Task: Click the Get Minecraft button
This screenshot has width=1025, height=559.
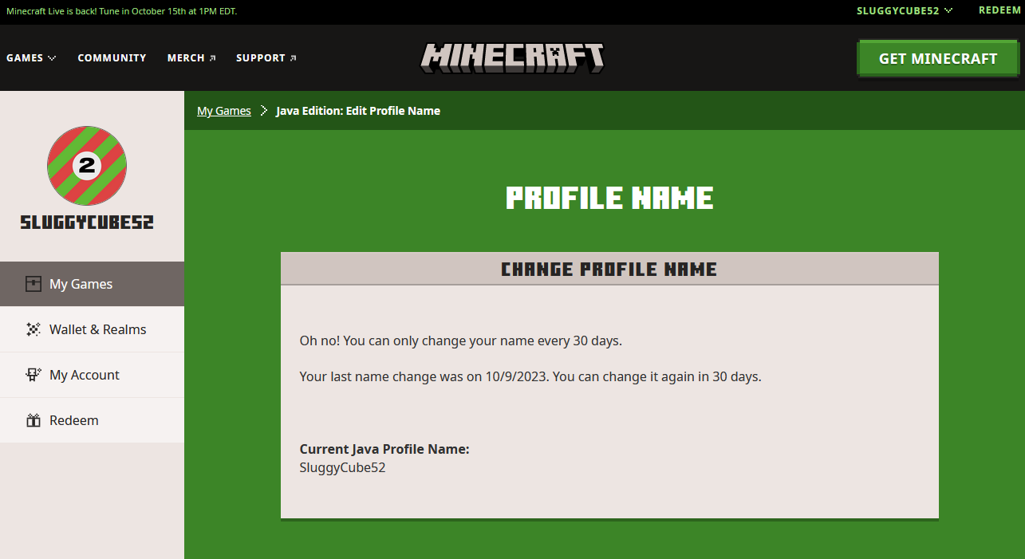Action: coord(938,58)
